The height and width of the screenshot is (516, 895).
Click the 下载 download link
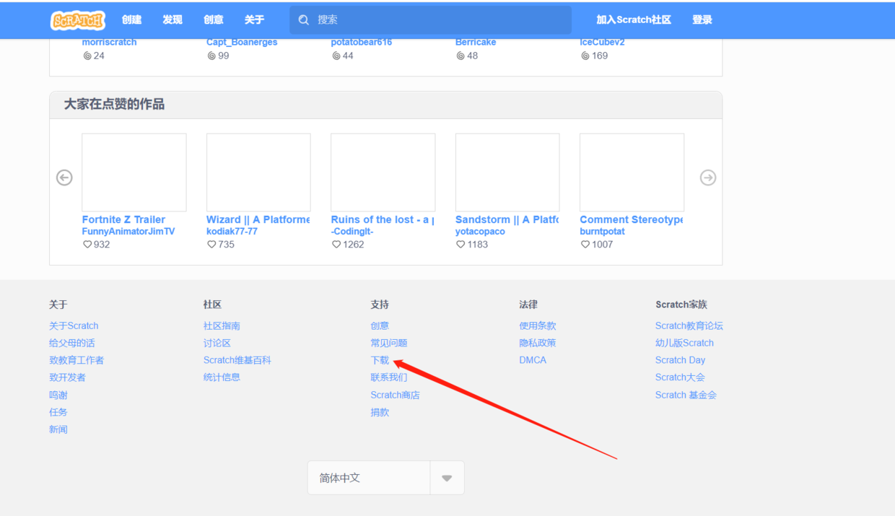[380, 360]
